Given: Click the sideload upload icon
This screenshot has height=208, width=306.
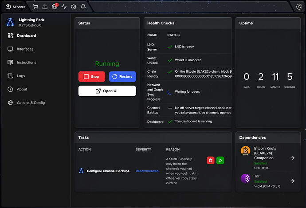Looking at the screenshot, I should [x=45, y=7].
